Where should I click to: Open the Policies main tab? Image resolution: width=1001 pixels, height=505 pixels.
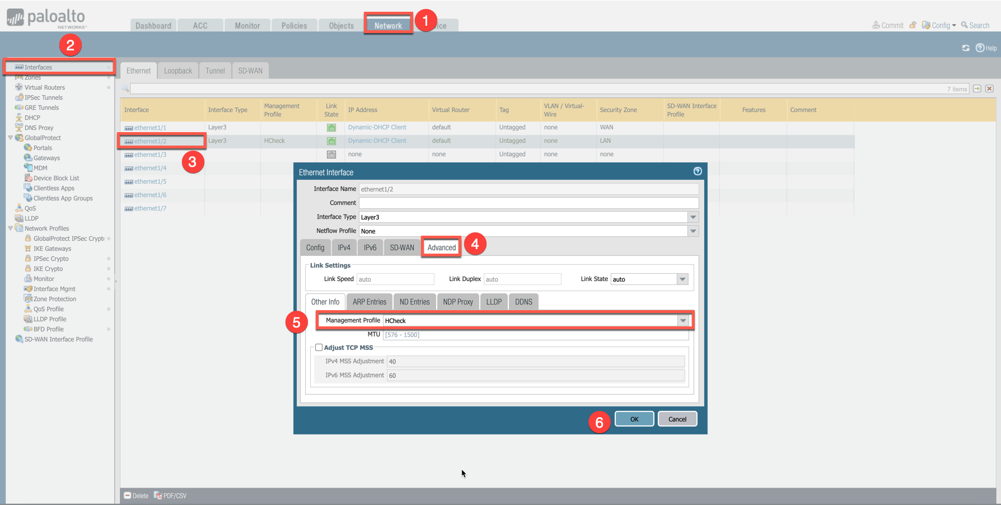(x=294, y=26)
